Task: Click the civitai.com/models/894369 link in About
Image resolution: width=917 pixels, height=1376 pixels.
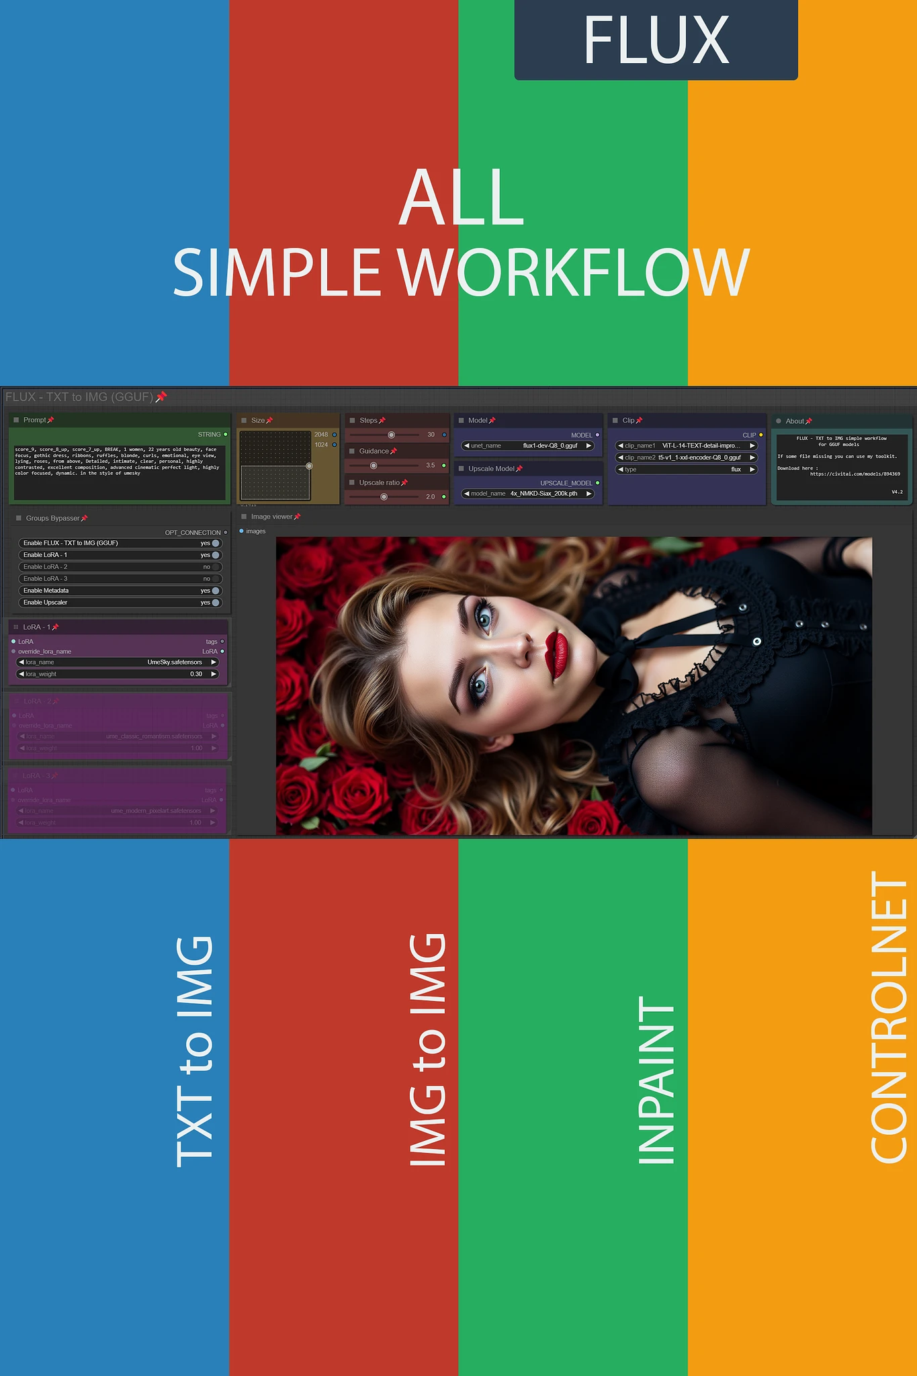Action: coord(855,474)
